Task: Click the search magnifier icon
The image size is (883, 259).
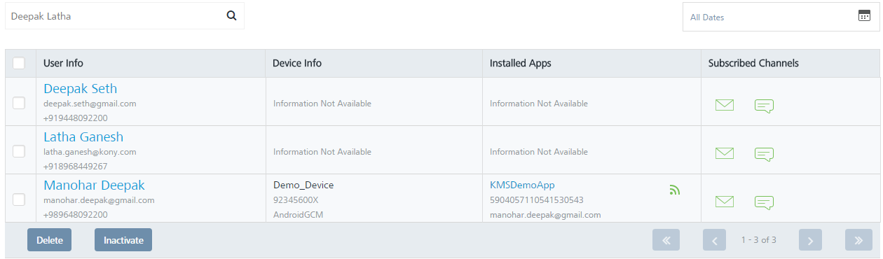Action: (231, 16)
